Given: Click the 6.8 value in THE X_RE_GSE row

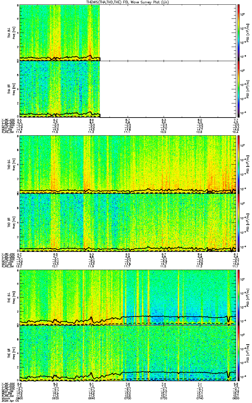Looking at the screenshot, I should tap(236, 384).
